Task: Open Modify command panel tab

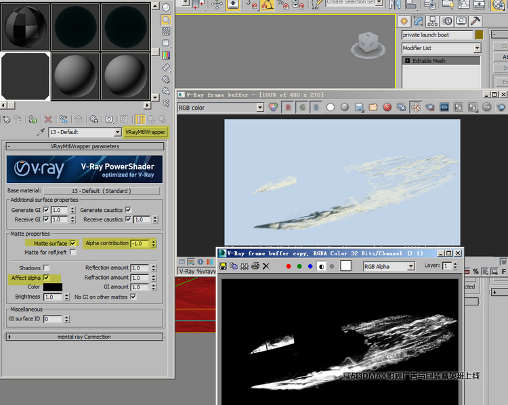Action: (419, 22)
